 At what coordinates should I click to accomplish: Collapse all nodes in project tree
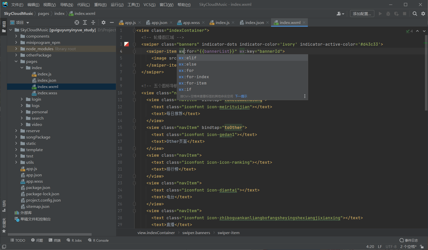tap(93, 22)
